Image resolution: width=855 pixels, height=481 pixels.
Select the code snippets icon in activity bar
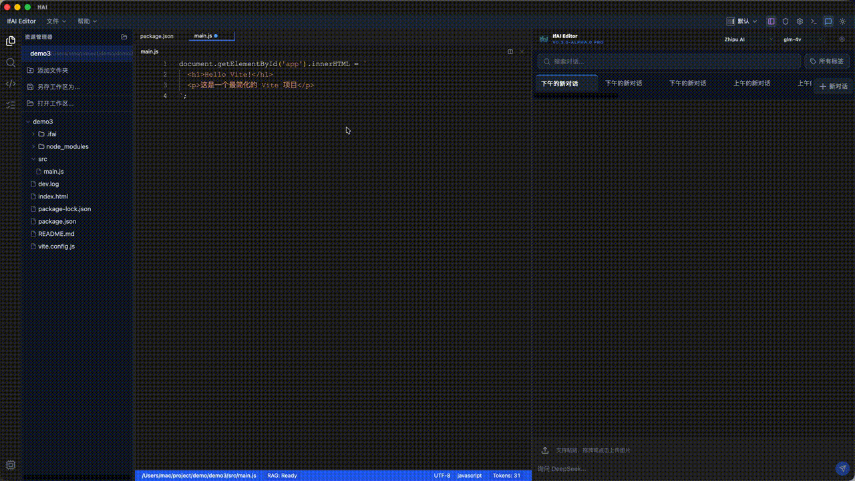tap(11, 84)
